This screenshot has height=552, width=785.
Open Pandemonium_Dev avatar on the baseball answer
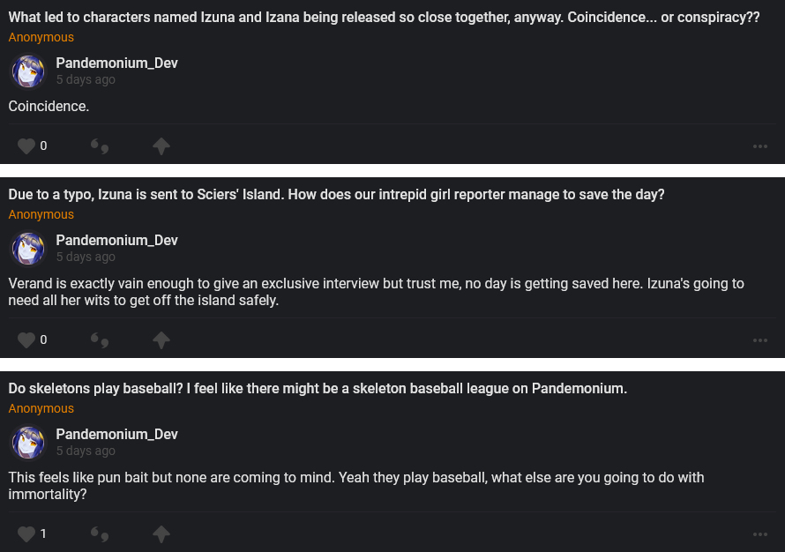pos(28,443)
